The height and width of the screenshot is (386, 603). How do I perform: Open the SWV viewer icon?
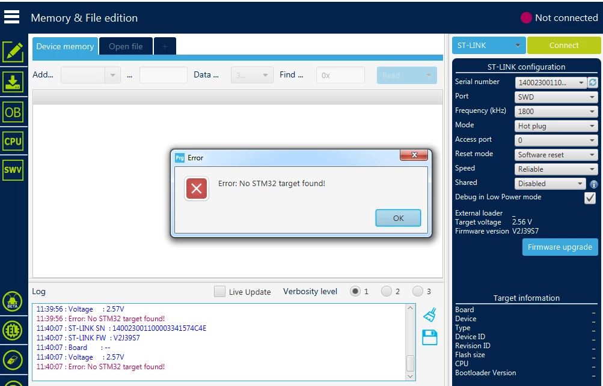[x=13, y=170]
